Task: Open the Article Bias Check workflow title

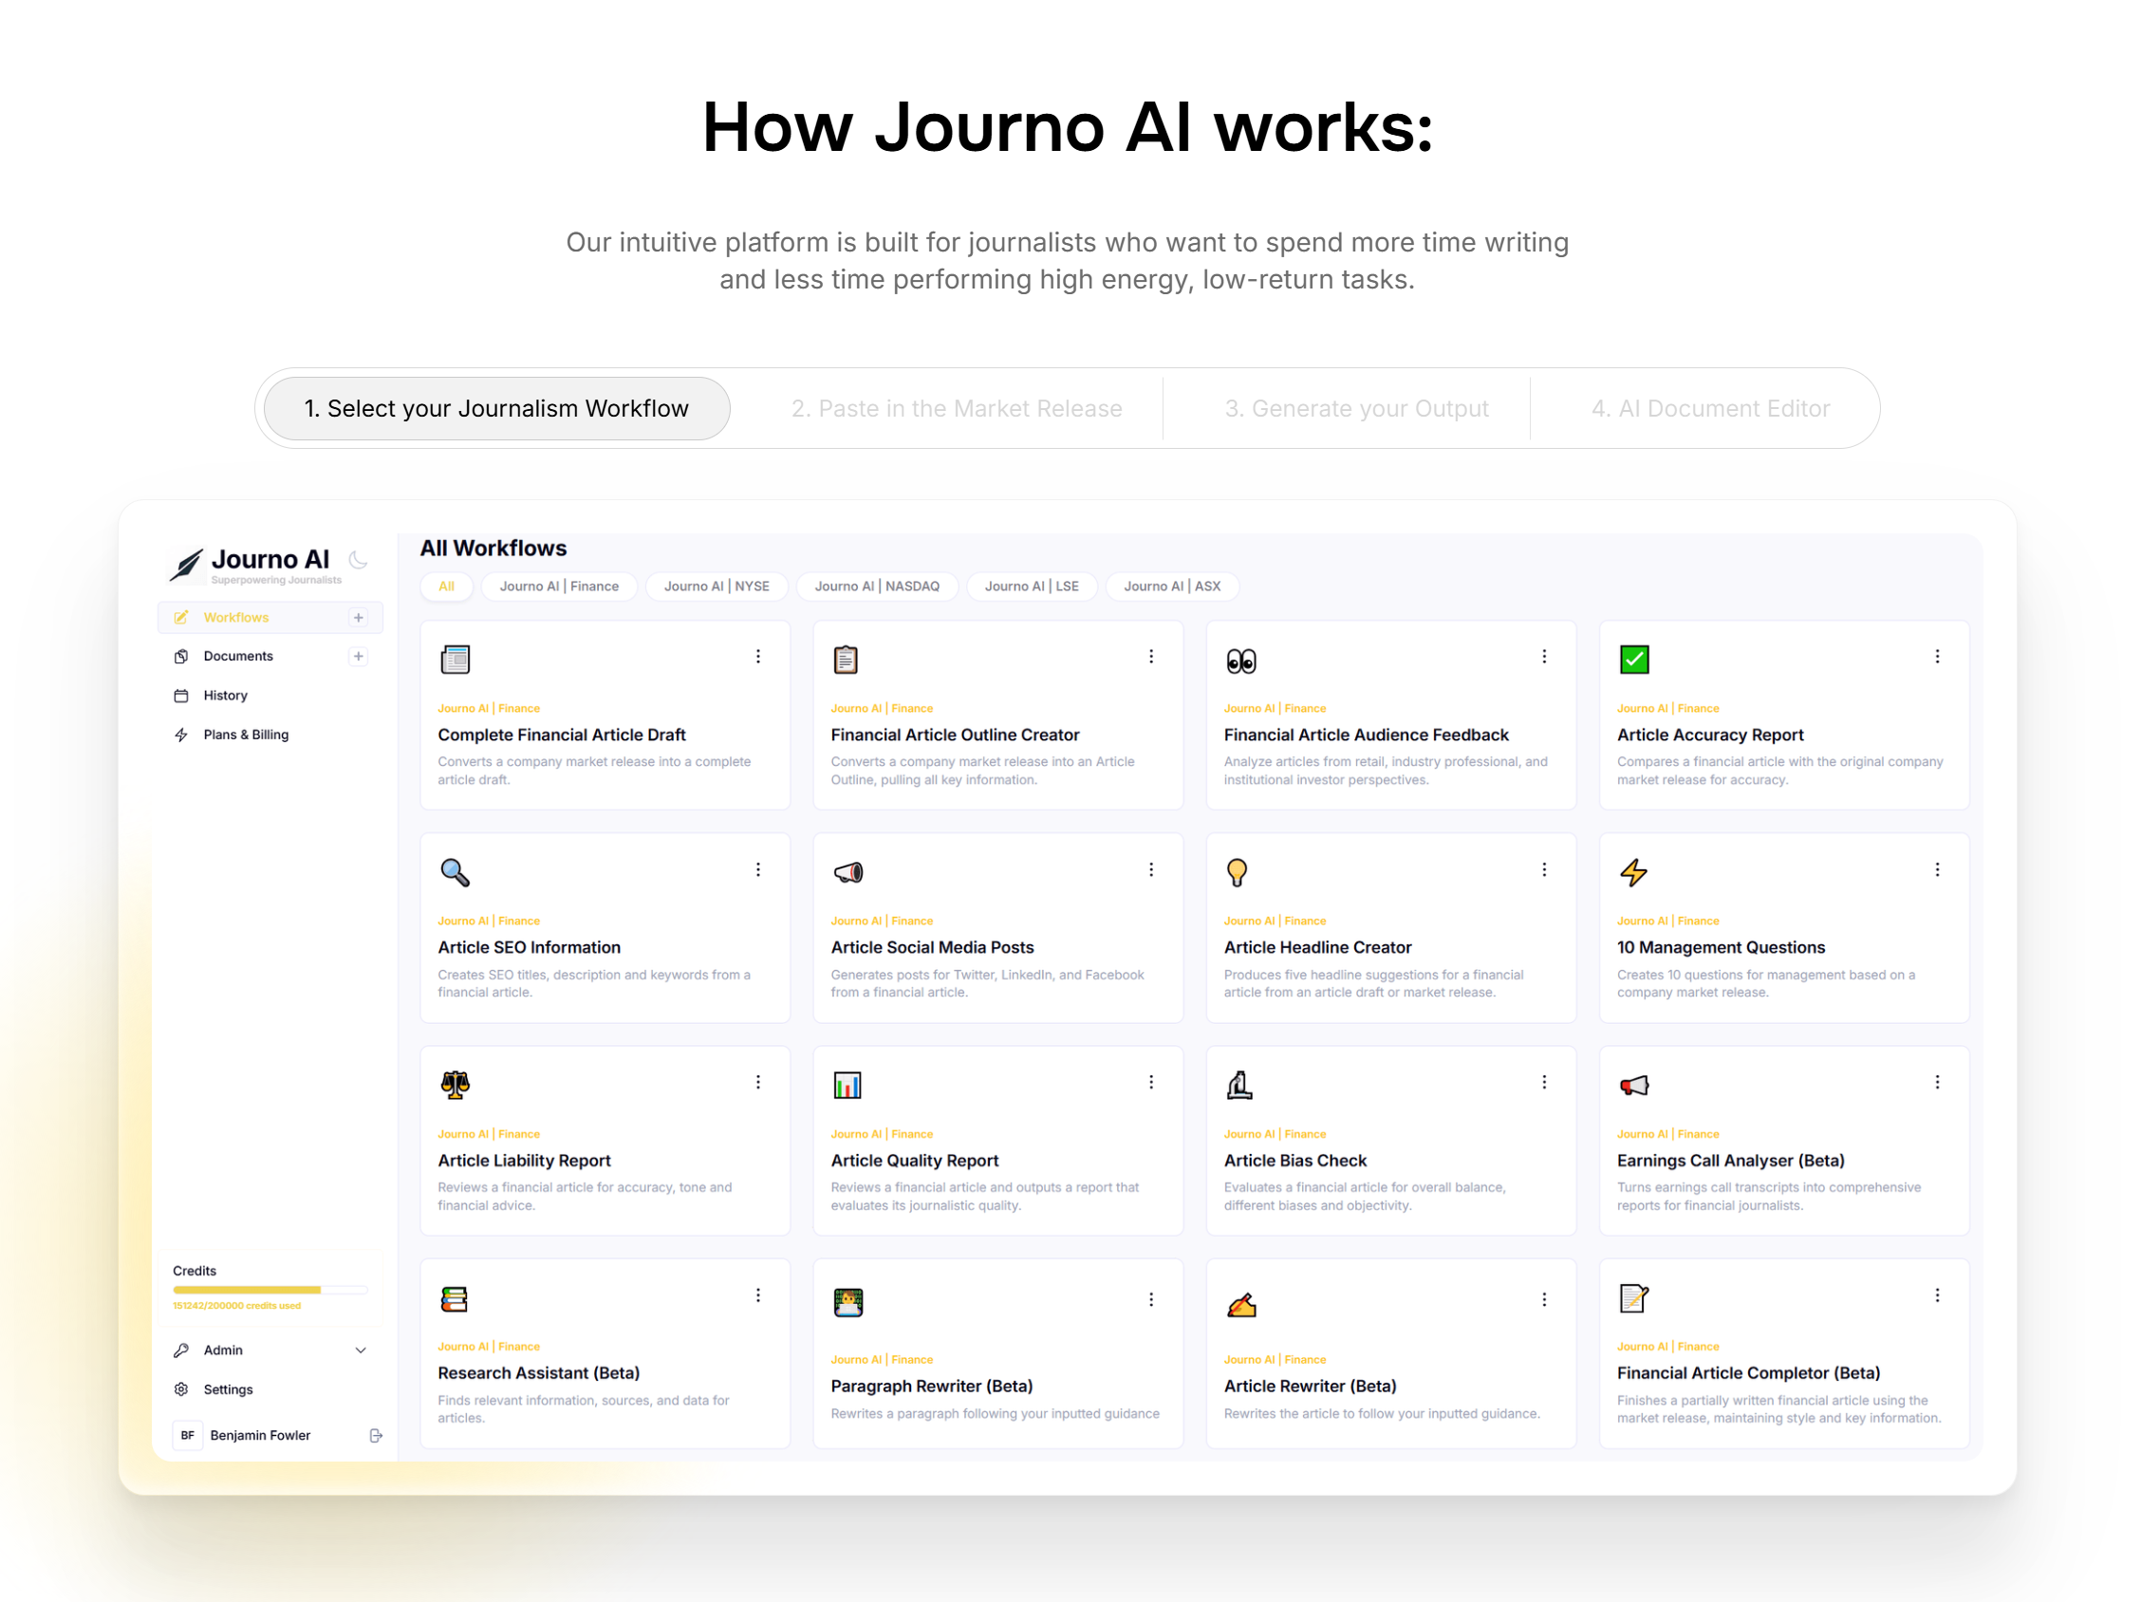Action: tap(1295, 1162)
